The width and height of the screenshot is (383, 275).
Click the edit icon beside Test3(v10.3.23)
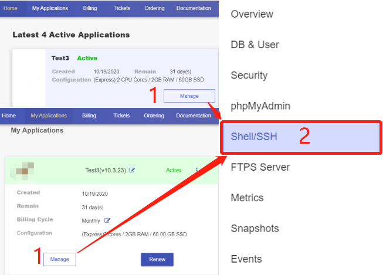pos(132,170)
